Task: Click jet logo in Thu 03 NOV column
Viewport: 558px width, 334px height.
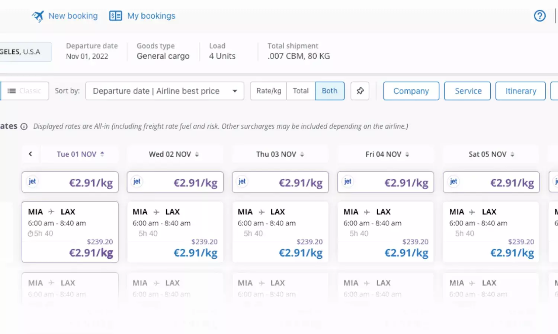Action: (242, 181)
